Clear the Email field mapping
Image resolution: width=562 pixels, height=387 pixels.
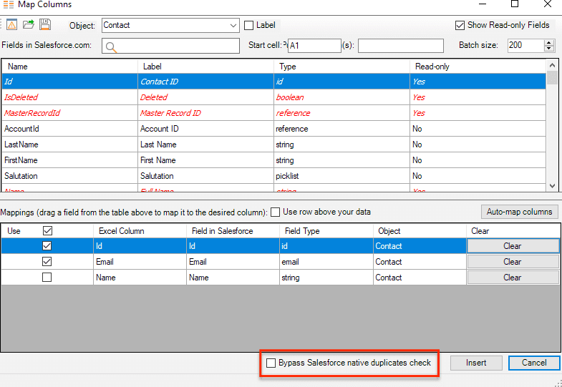[x=512, y=262]
